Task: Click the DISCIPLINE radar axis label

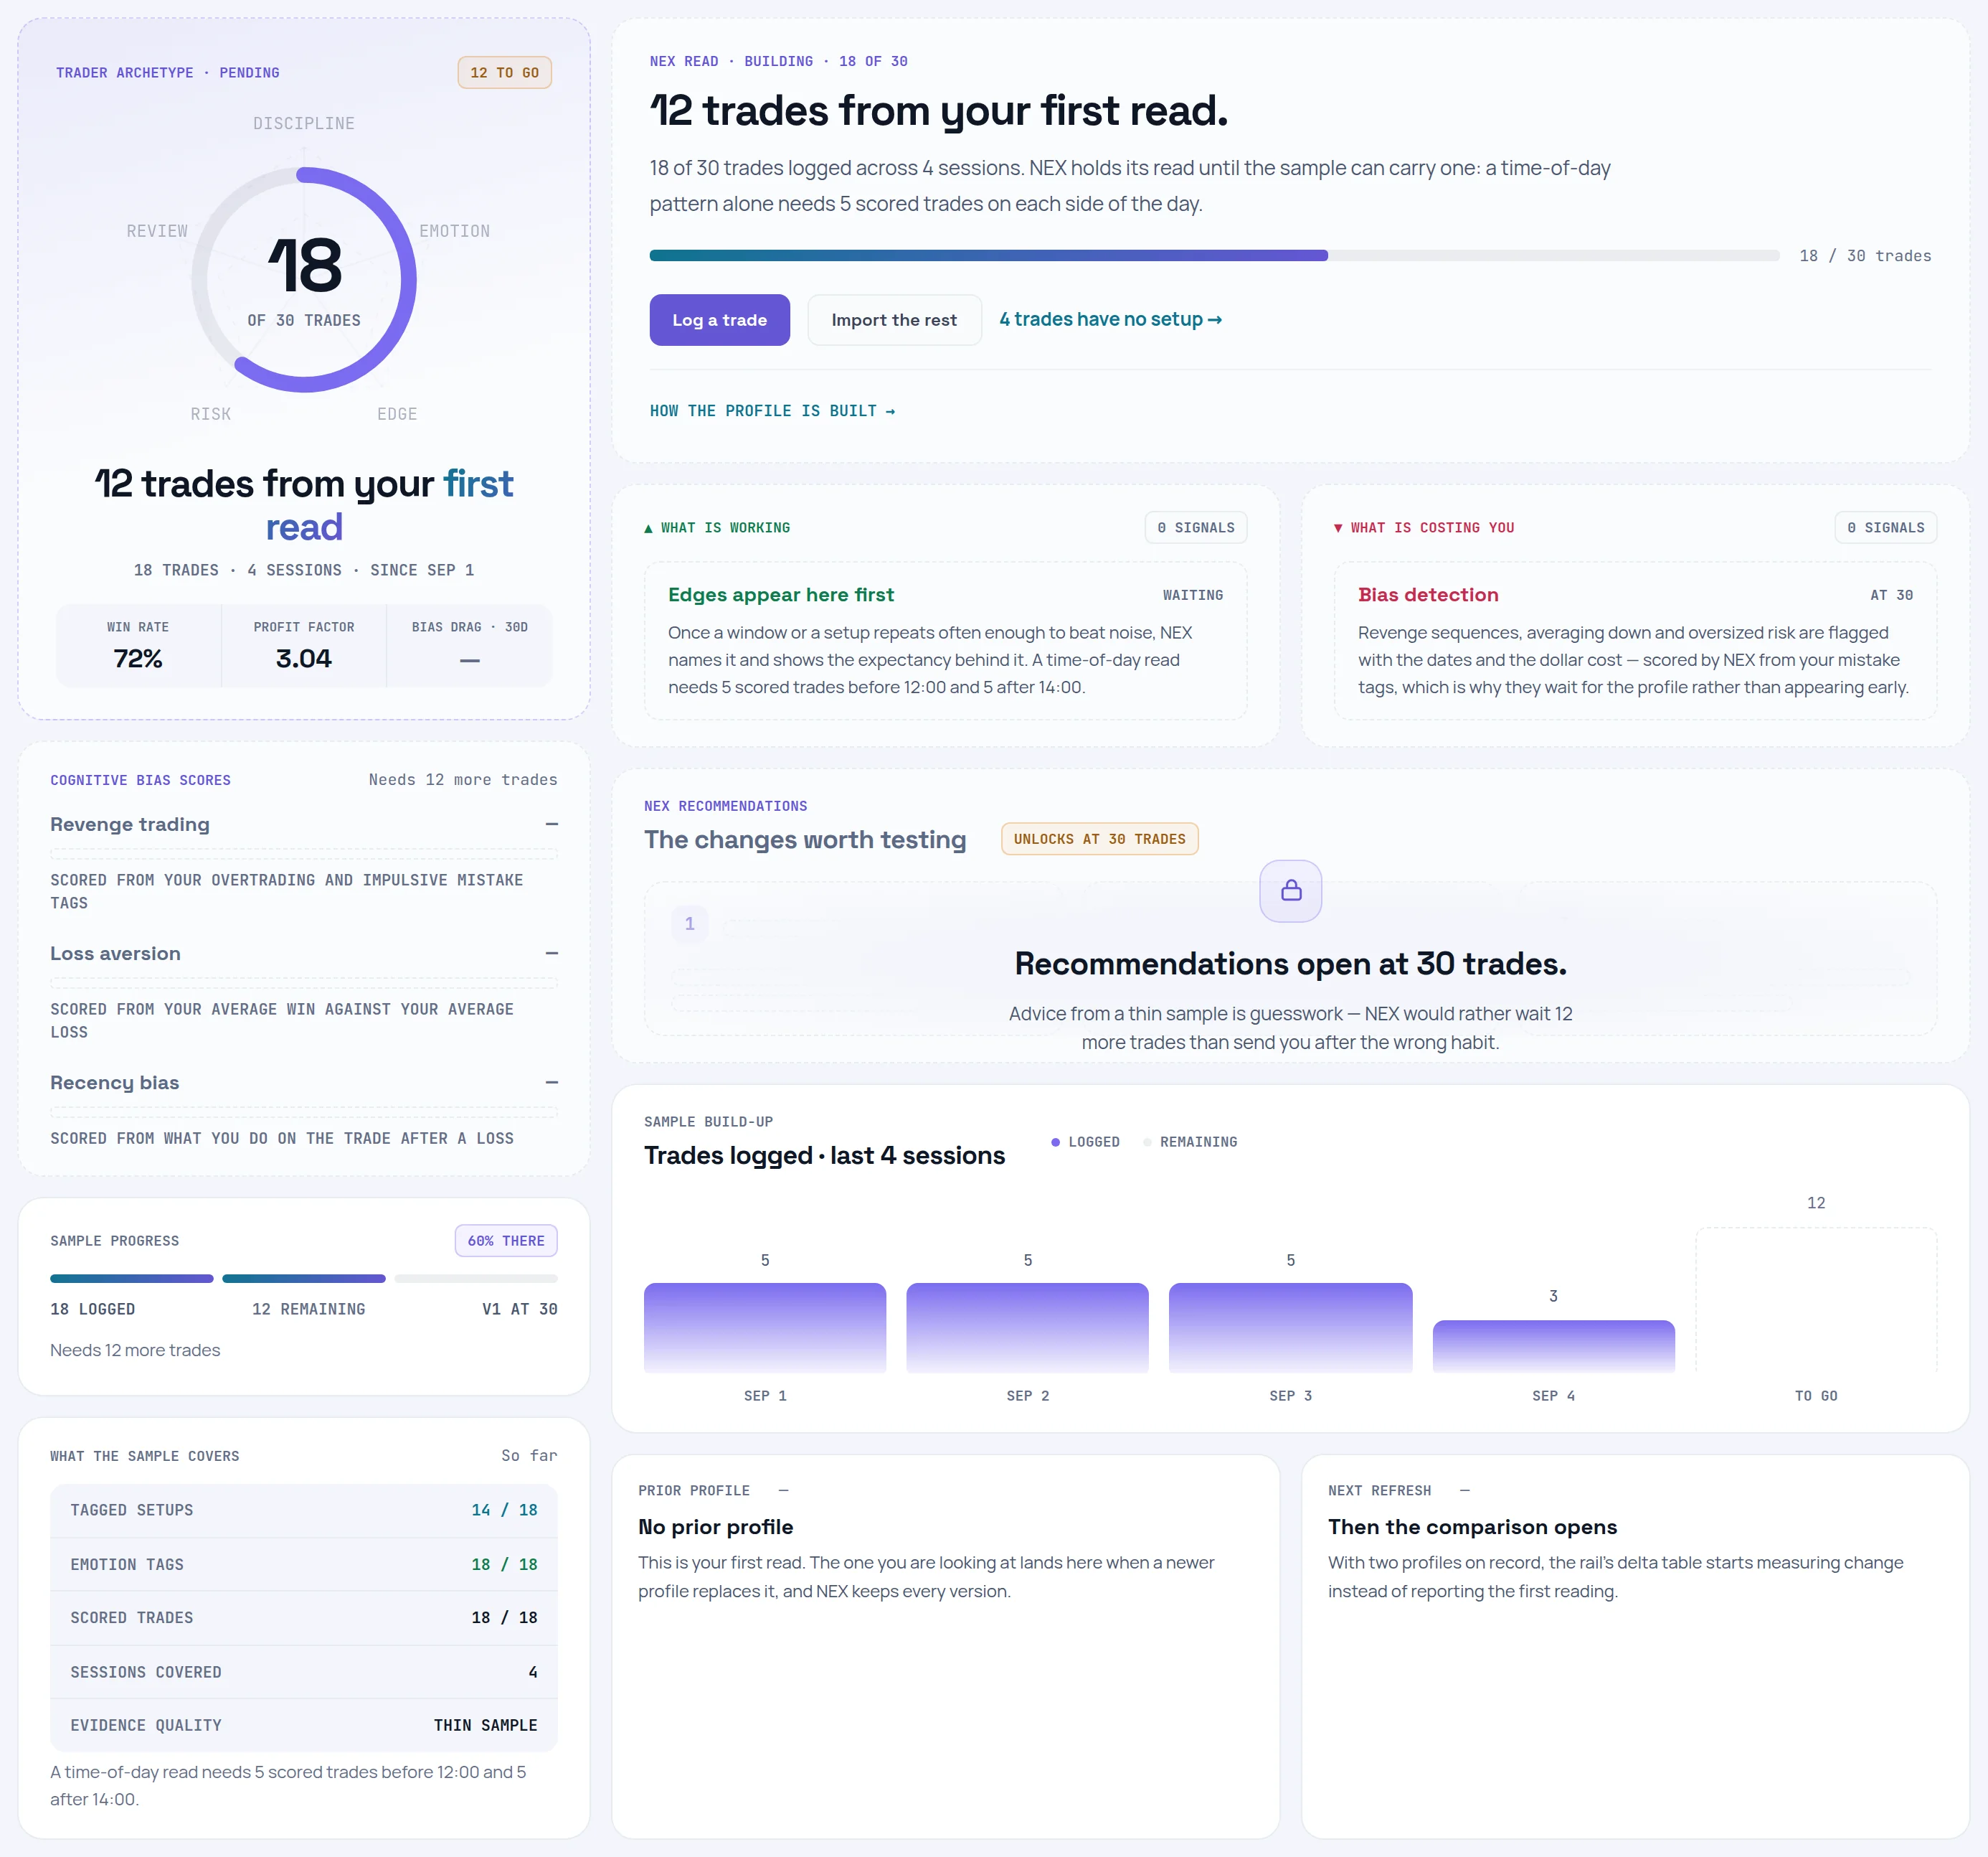Action: [304, 124]
